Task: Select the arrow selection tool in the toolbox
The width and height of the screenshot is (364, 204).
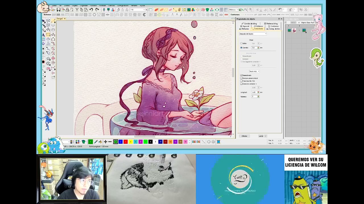Action: [x=44, y=21]
